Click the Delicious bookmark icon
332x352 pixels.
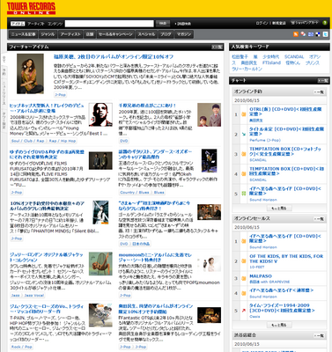point(318,34)
